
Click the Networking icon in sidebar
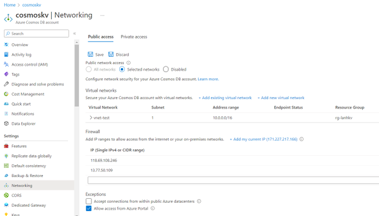point(6,185)
